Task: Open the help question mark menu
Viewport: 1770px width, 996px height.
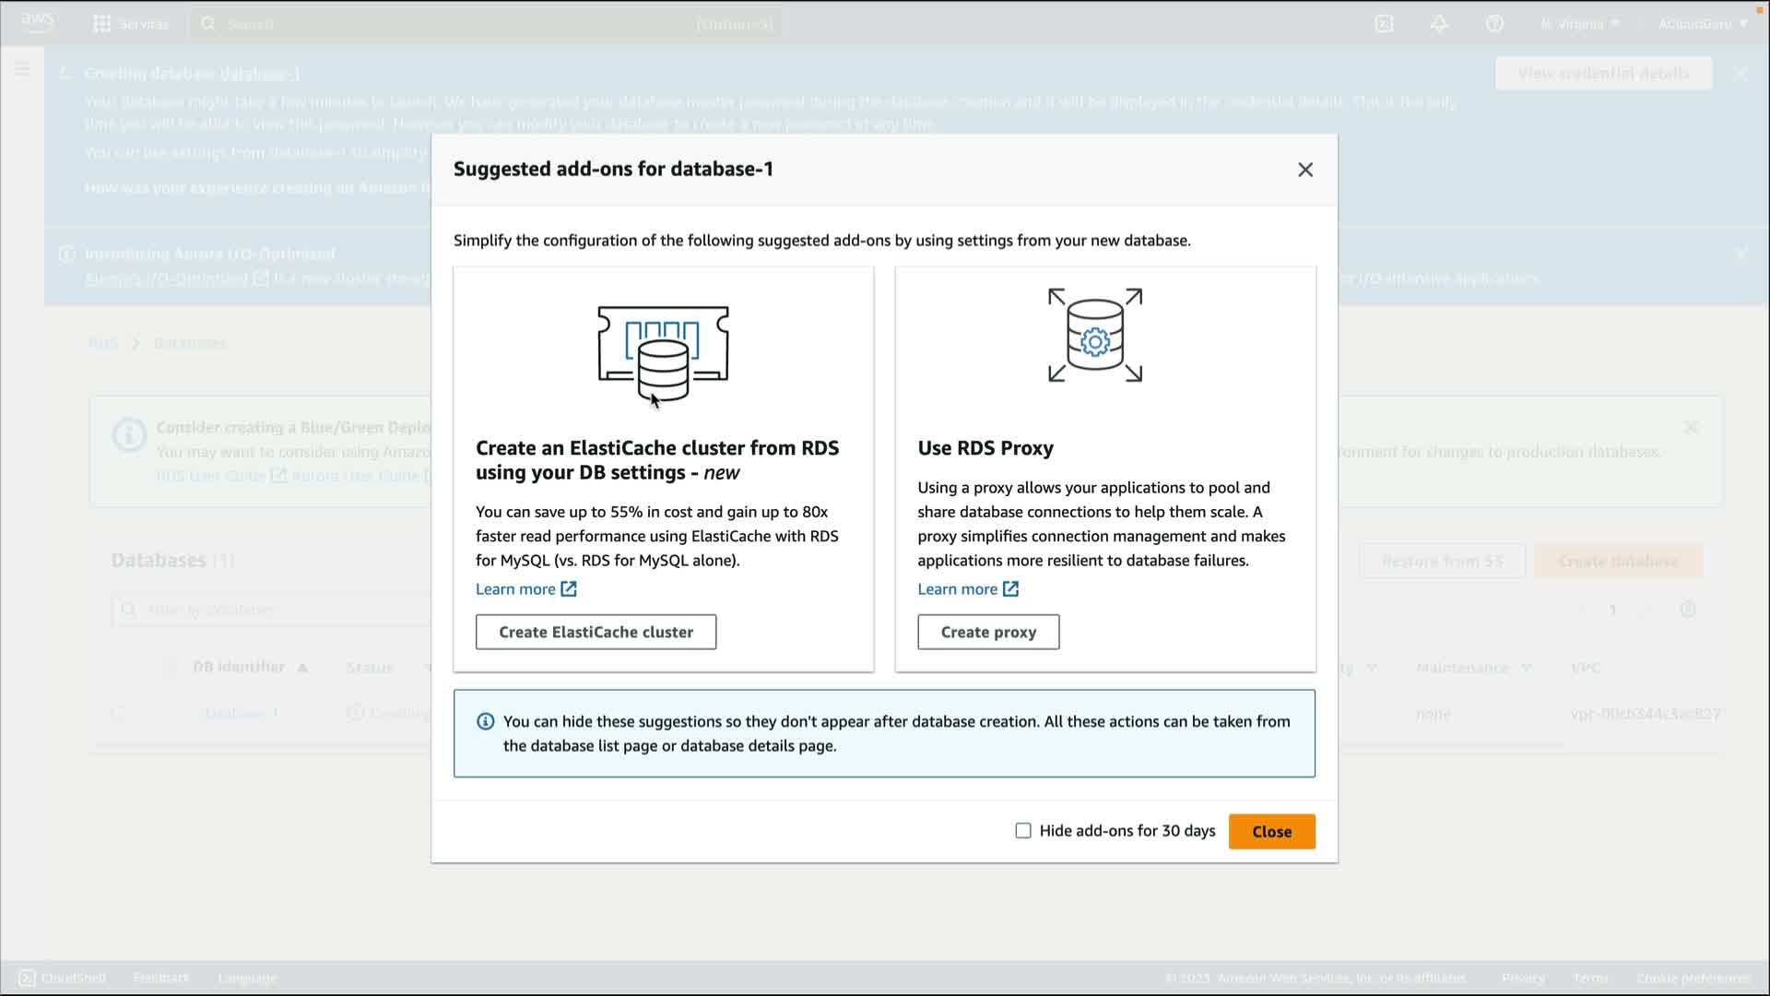Action: coord(1494,24)
